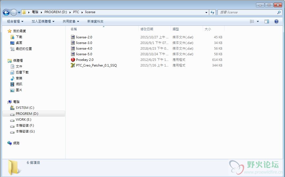Click the 614 KB size value
The height and width of the screenshot is (177, 285).
217,60
